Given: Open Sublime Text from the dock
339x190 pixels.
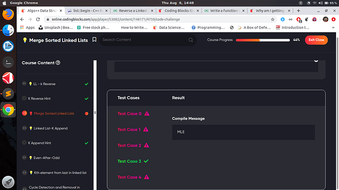Looking at the screenshot, I should click(8, 94).
